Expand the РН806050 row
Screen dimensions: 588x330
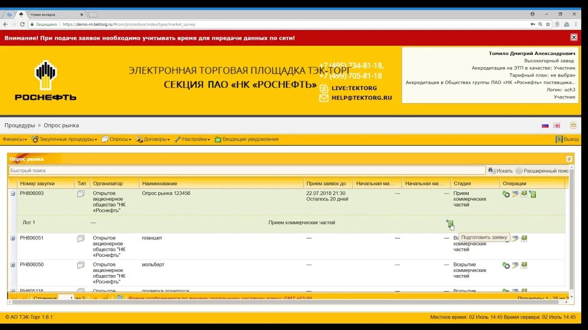coord(13,265)
